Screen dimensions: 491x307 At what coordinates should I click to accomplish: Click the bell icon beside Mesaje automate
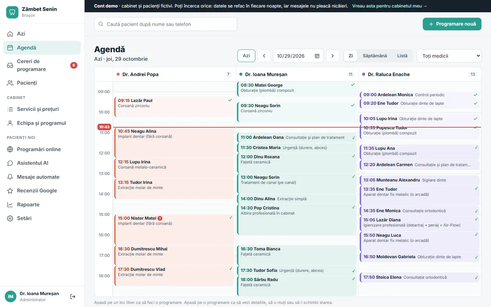click(x=10, y=177)
